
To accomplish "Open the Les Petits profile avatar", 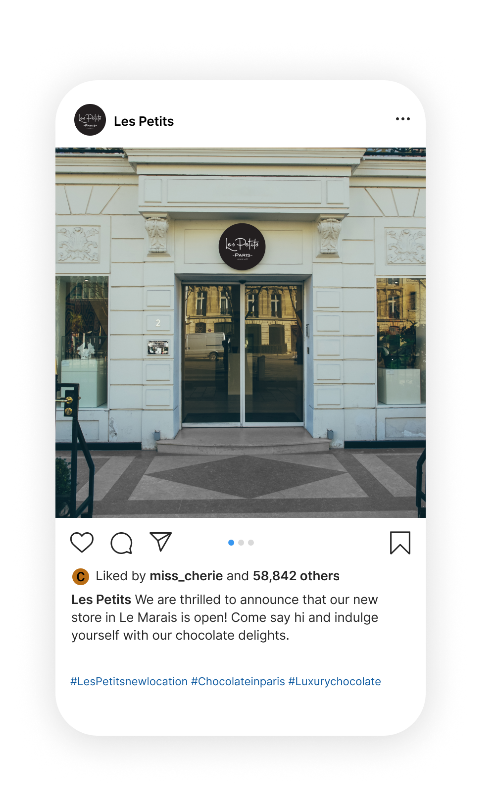I will pyautogui.click(x=90, y=120).
